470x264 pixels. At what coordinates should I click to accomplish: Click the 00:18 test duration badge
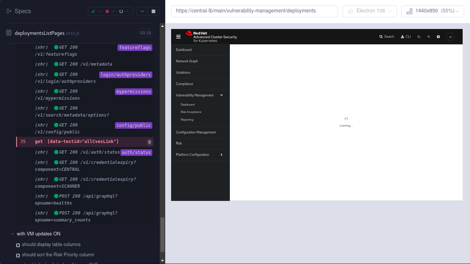pos(145,33)
